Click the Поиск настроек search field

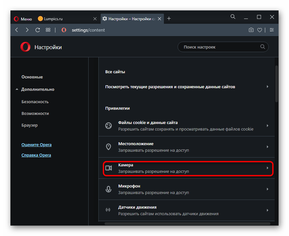click(x=220, y=47)
